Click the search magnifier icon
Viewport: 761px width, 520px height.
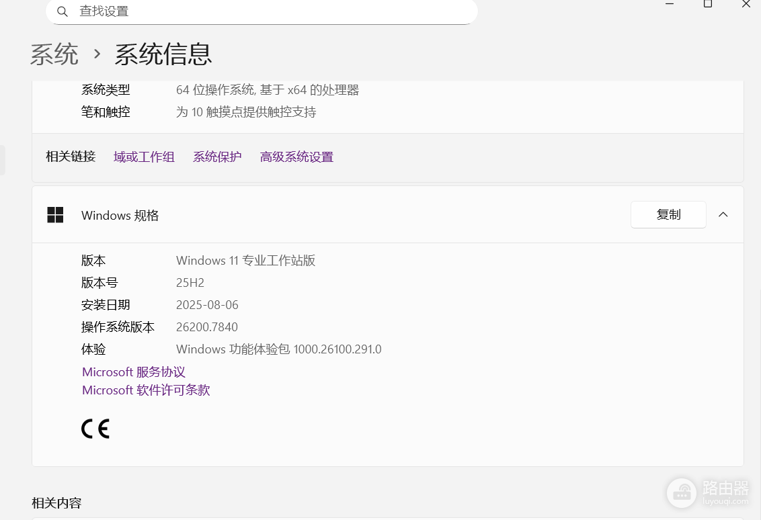tap(62, 11)
